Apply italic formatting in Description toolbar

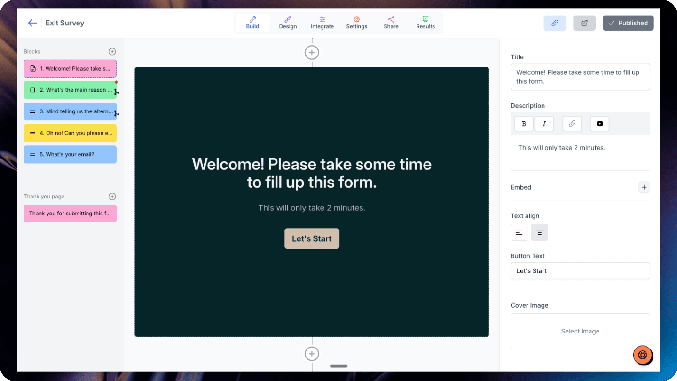[544, 124]
